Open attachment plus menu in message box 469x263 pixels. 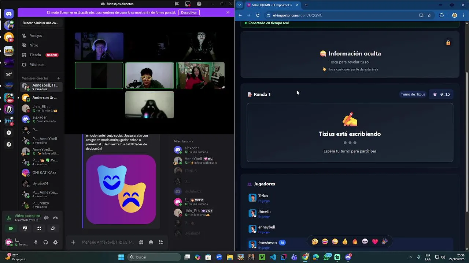pyautogui.click(x=73, y=242)
